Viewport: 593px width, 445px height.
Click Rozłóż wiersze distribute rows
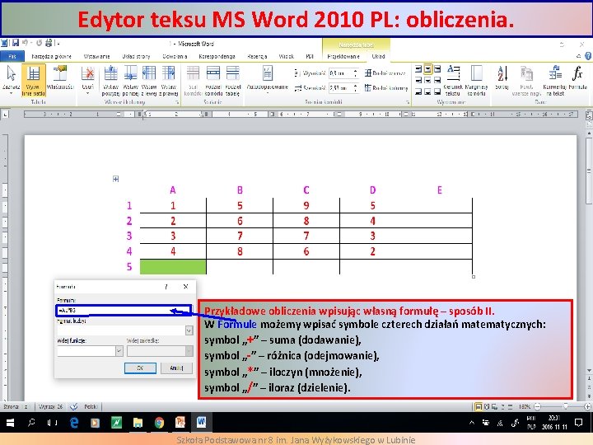[385, 73]
